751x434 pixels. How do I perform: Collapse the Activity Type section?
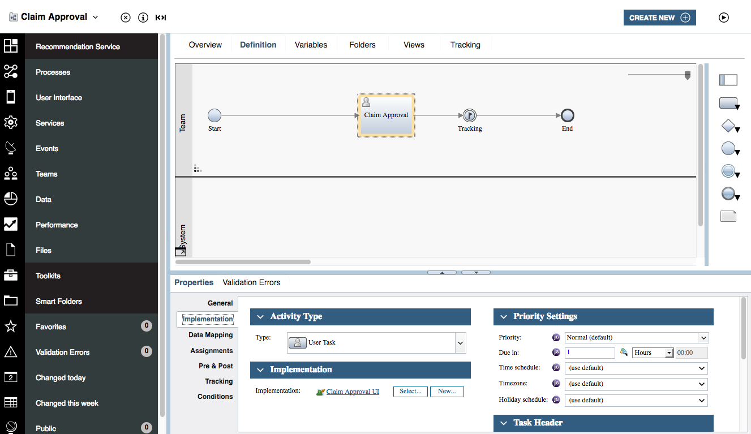coord(261,317)
